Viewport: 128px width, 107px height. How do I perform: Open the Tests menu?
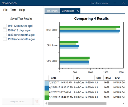pyautogui.click(x=13, y=10)
